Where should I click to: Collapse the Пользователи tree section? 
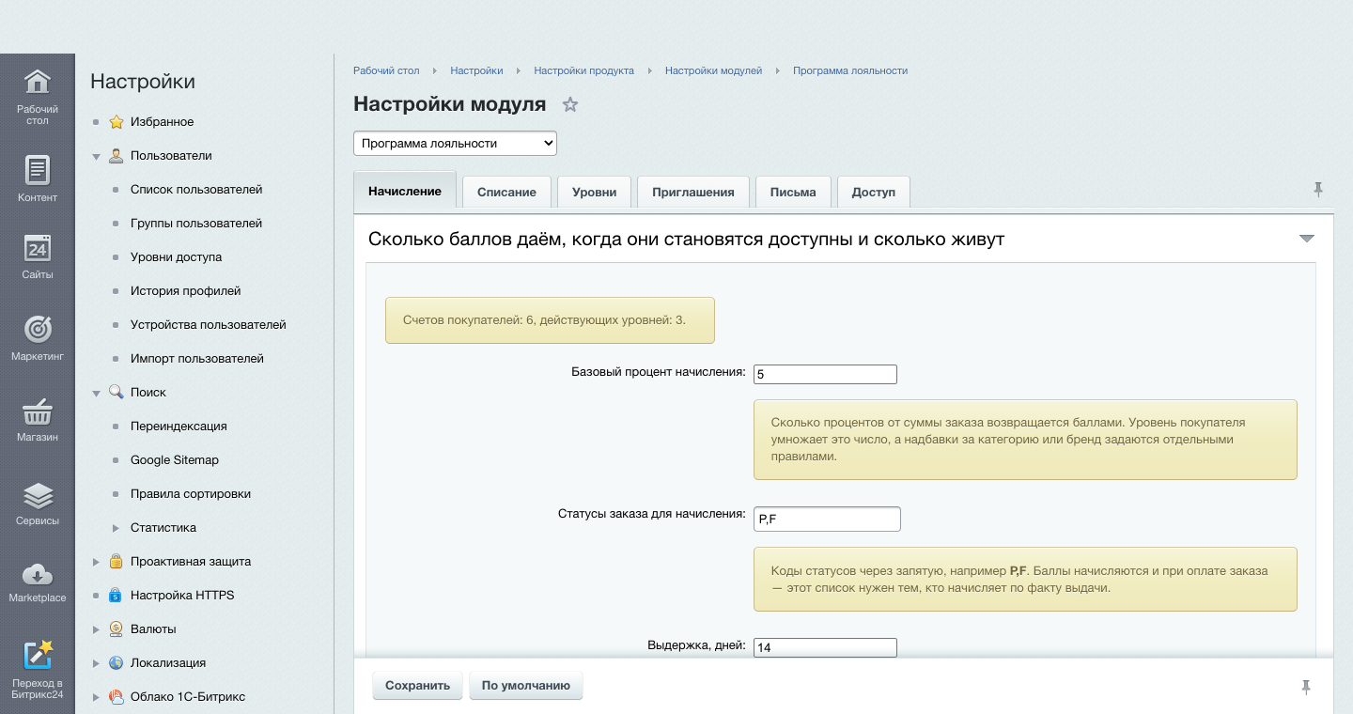(96, 156)
